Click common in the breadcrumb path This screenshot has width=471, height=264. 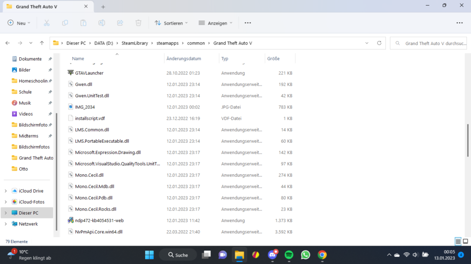pyautogui.click(x=196, y=43)
